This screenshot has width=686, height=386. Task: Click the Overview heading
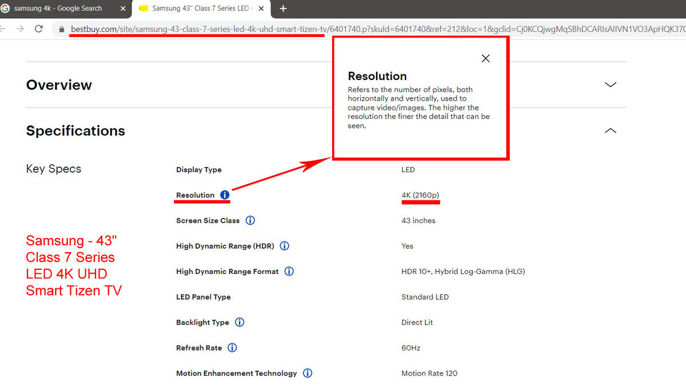[59, 85]
